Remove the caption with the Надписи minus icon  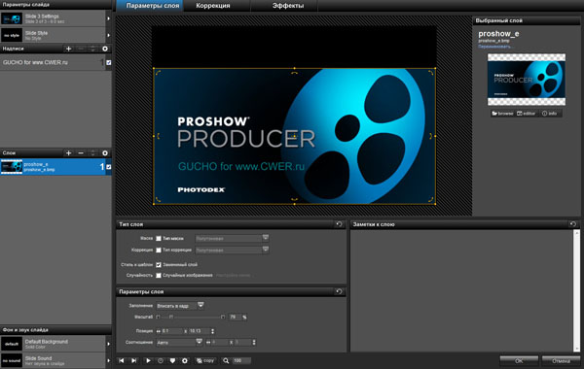point(81,49)
